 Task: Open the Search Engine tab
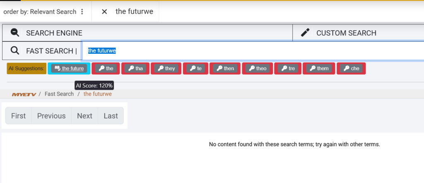coord(54,33)
